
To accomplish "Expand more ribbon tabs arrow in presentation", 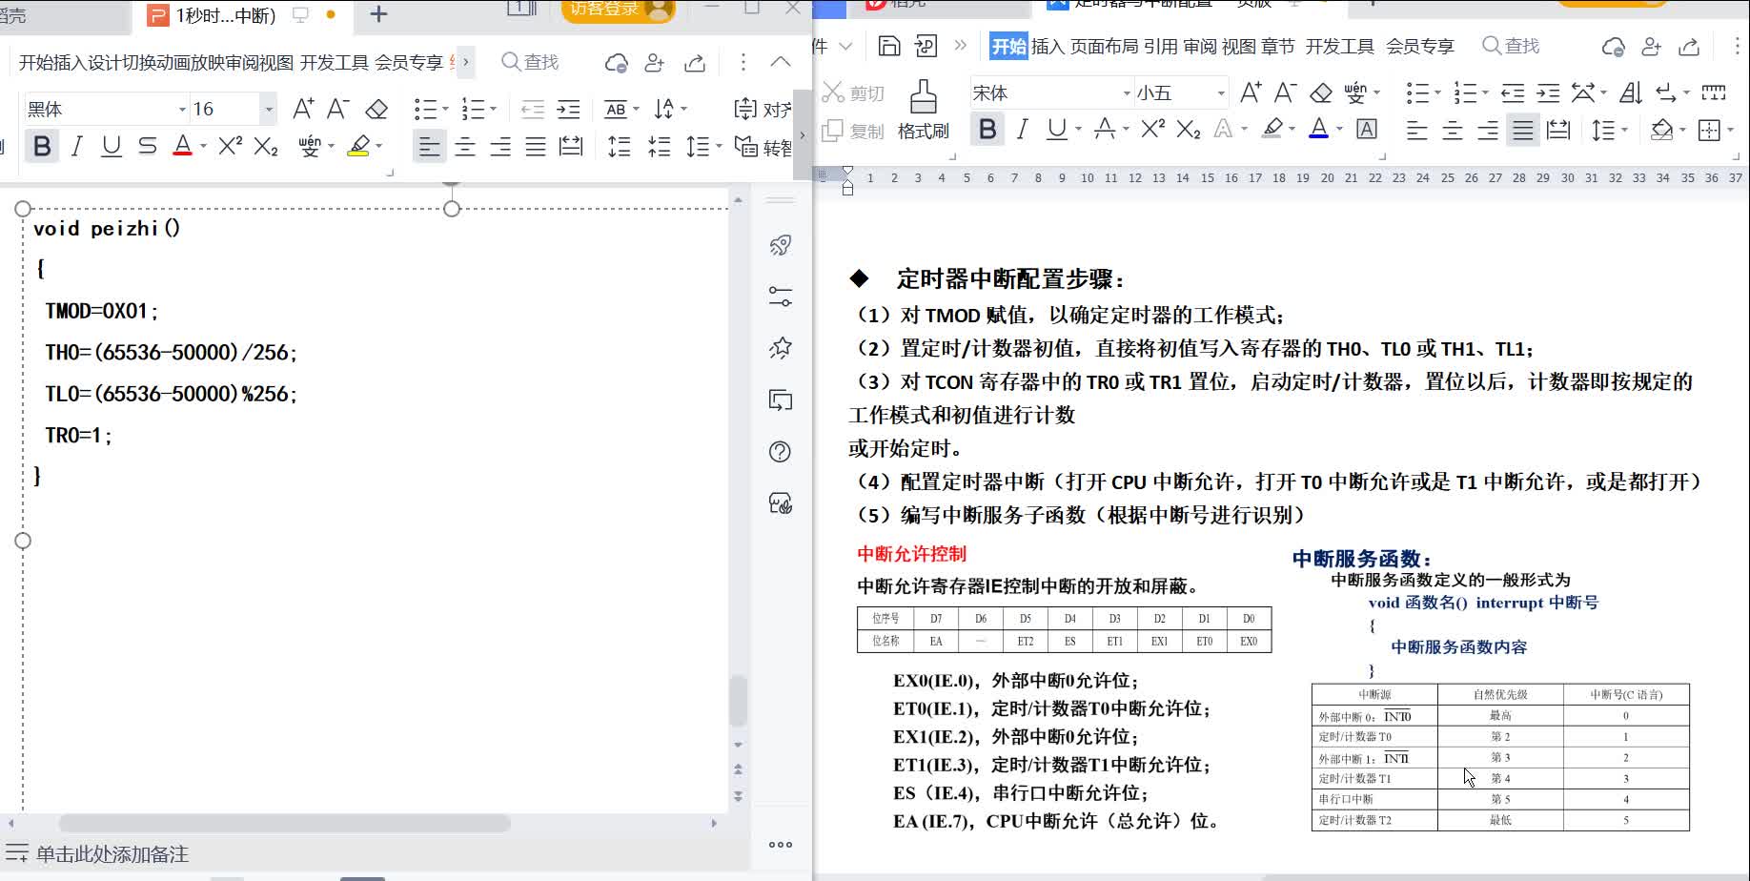I will pyautogui.click(x=465, y=62).
